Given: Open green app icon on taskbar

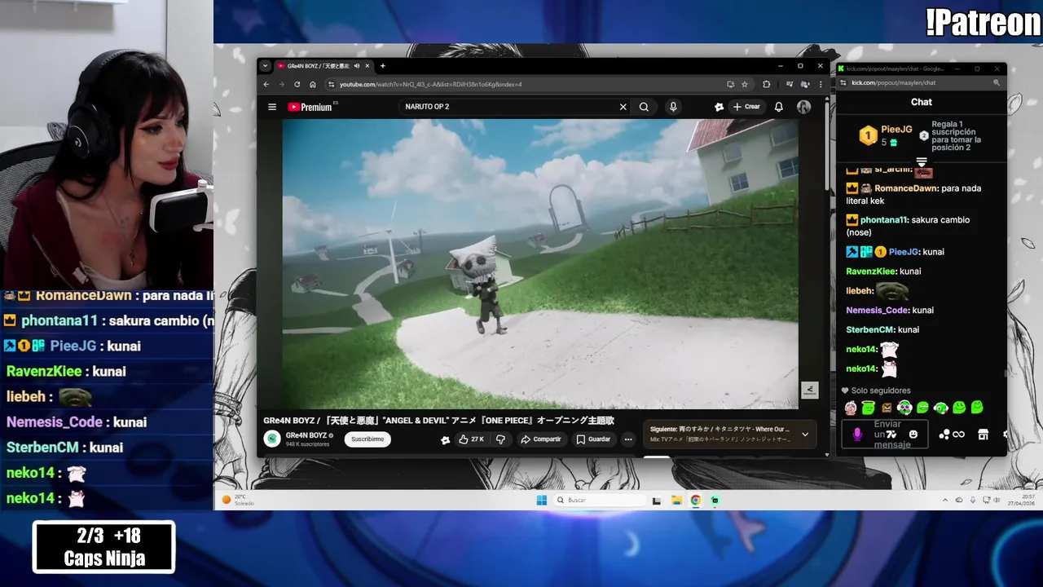Looking at the screenshot, I should tap(715, 501).
